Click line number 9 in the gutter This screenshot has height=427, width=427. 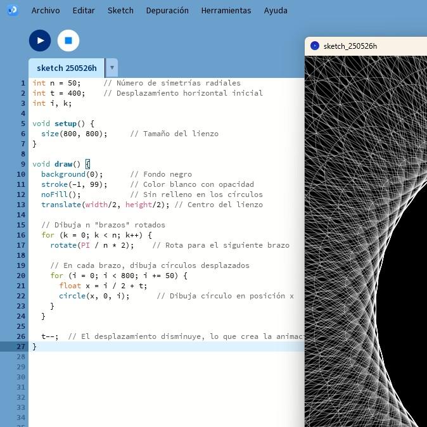[23, 164]
